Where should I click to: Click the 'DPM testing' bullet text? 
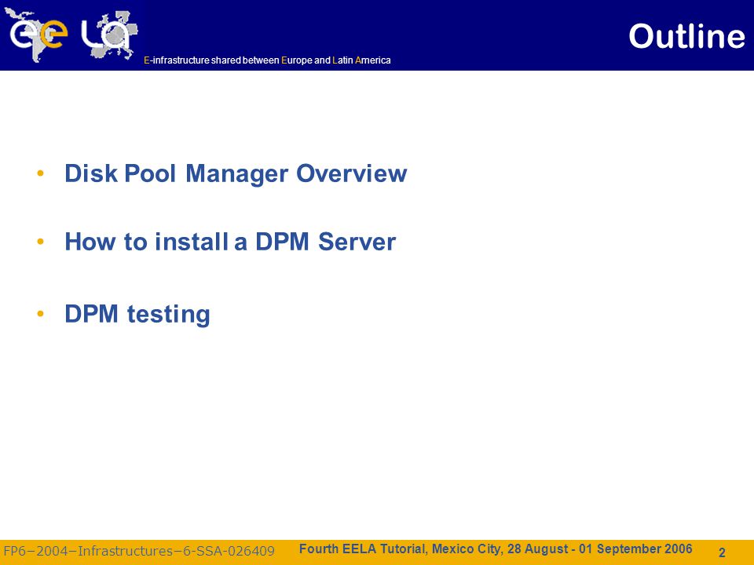137,314
